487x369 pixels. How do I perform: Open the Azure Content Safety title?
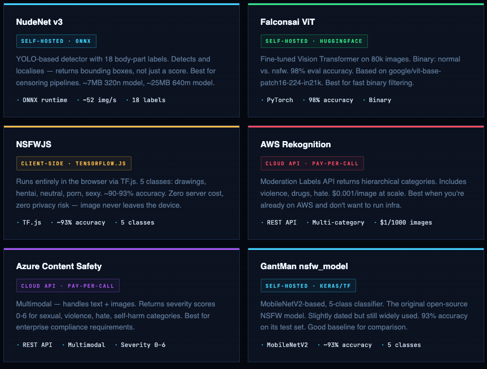tap(59, 266)
